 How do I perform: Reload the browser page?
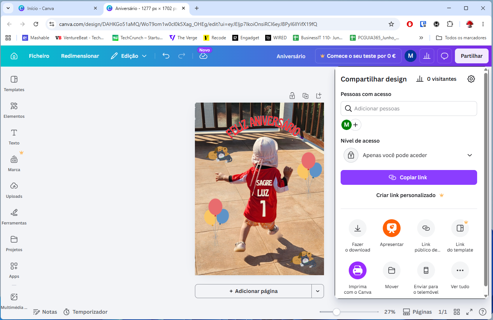36,24
